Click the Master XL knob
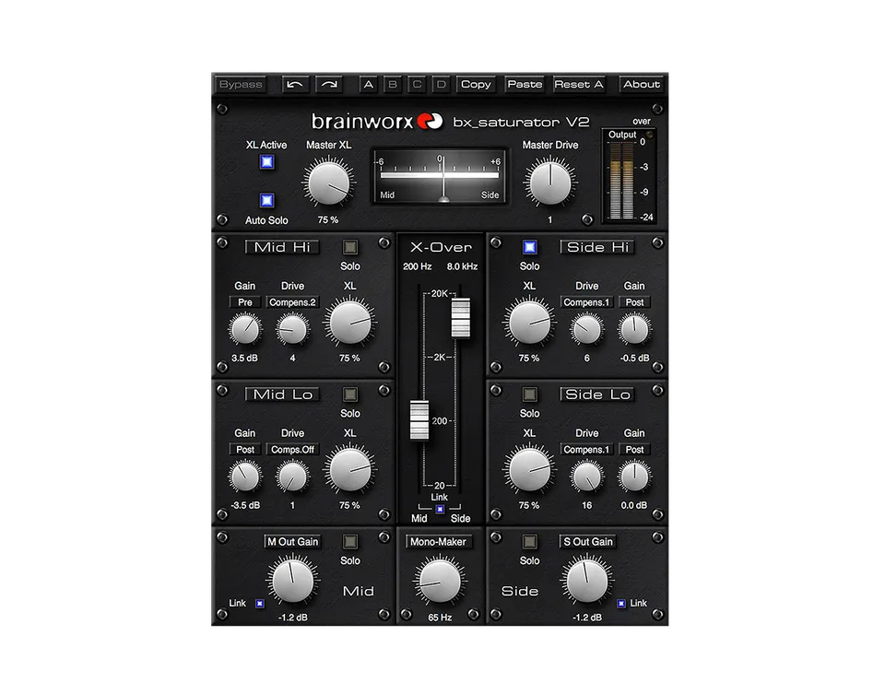Viewport: 885px width, 695px height. 328,183
